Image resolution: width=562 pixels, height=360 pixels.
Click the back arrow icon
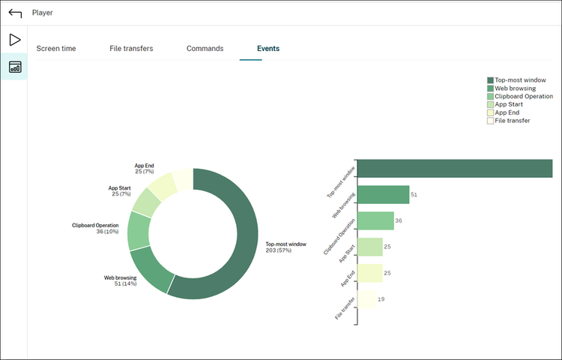tap(15, 13)
